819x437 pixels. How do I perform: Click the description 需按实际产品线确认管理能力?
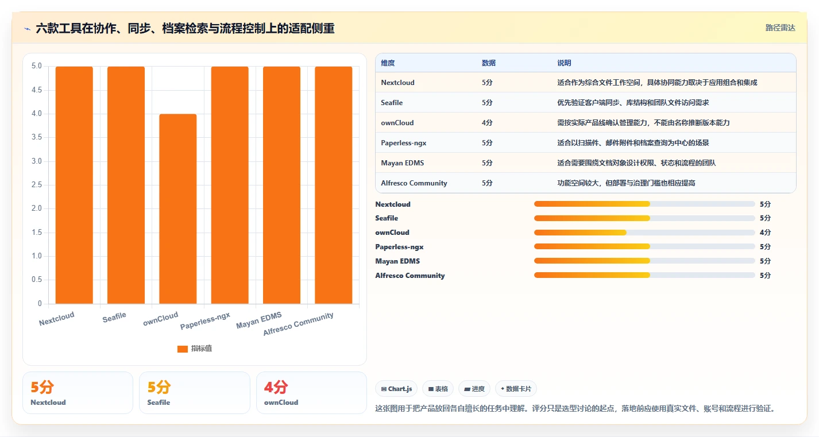tap(643, 123)
